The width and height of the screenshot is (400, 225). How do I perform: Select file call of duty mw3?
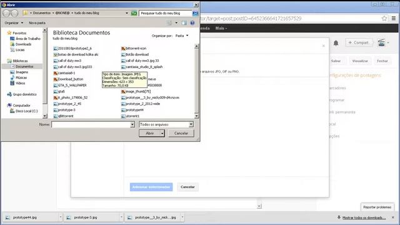(x=67, y=61)
